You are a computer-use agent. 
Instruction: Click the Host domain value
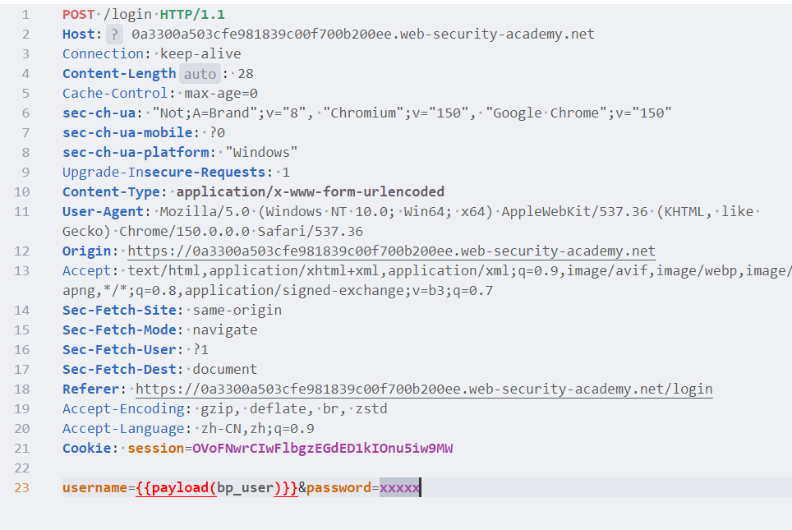pos(363,35)
